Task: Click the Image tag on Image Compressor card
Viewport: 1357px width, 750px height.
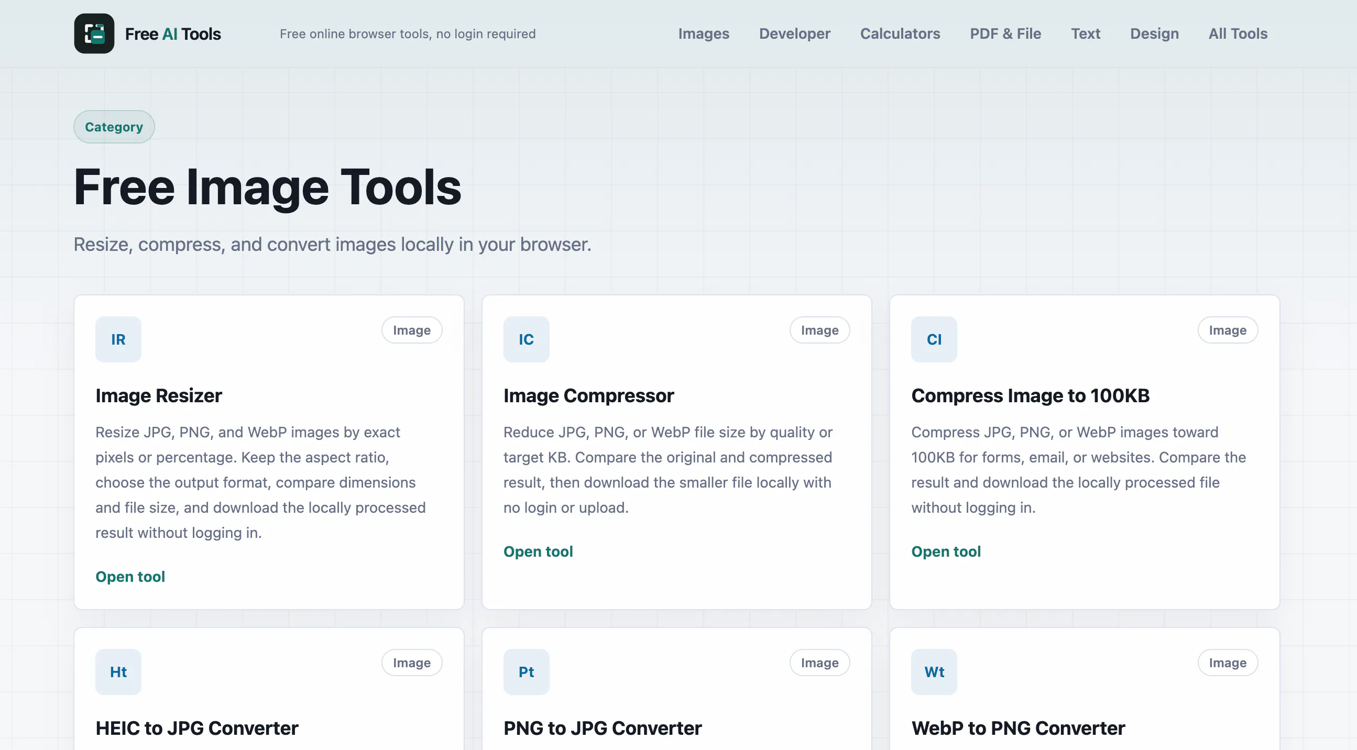Action: pos(819,330)
